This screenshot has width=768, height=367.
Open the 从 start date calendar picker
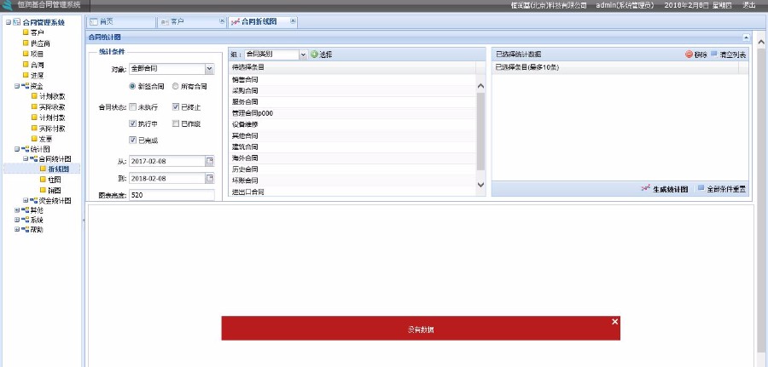(x=210, y=161)
